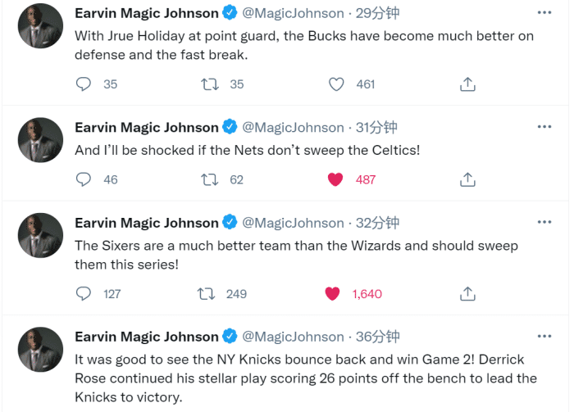Share the Nets sweep Celtics tweet
Viewport: 574px width, 412px height.
[467, 179]
